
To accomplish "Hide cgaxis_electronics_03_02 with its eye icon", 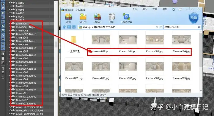I will coord(10,110).
